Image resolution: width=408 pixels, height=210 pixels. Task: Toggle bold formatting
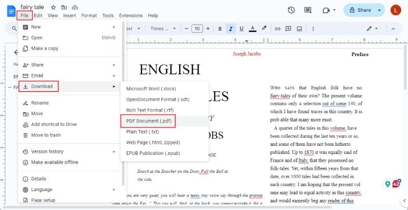pyautogui.click(x=220, y=29)
